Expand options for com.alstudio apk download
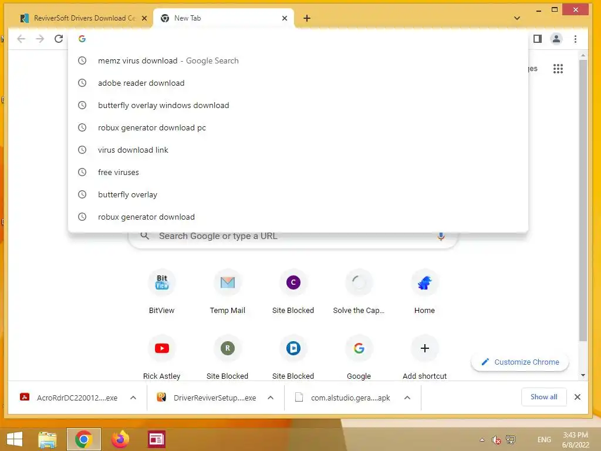Image resolution: width=601 pixels, height=451 pixels. click(407, 398)
